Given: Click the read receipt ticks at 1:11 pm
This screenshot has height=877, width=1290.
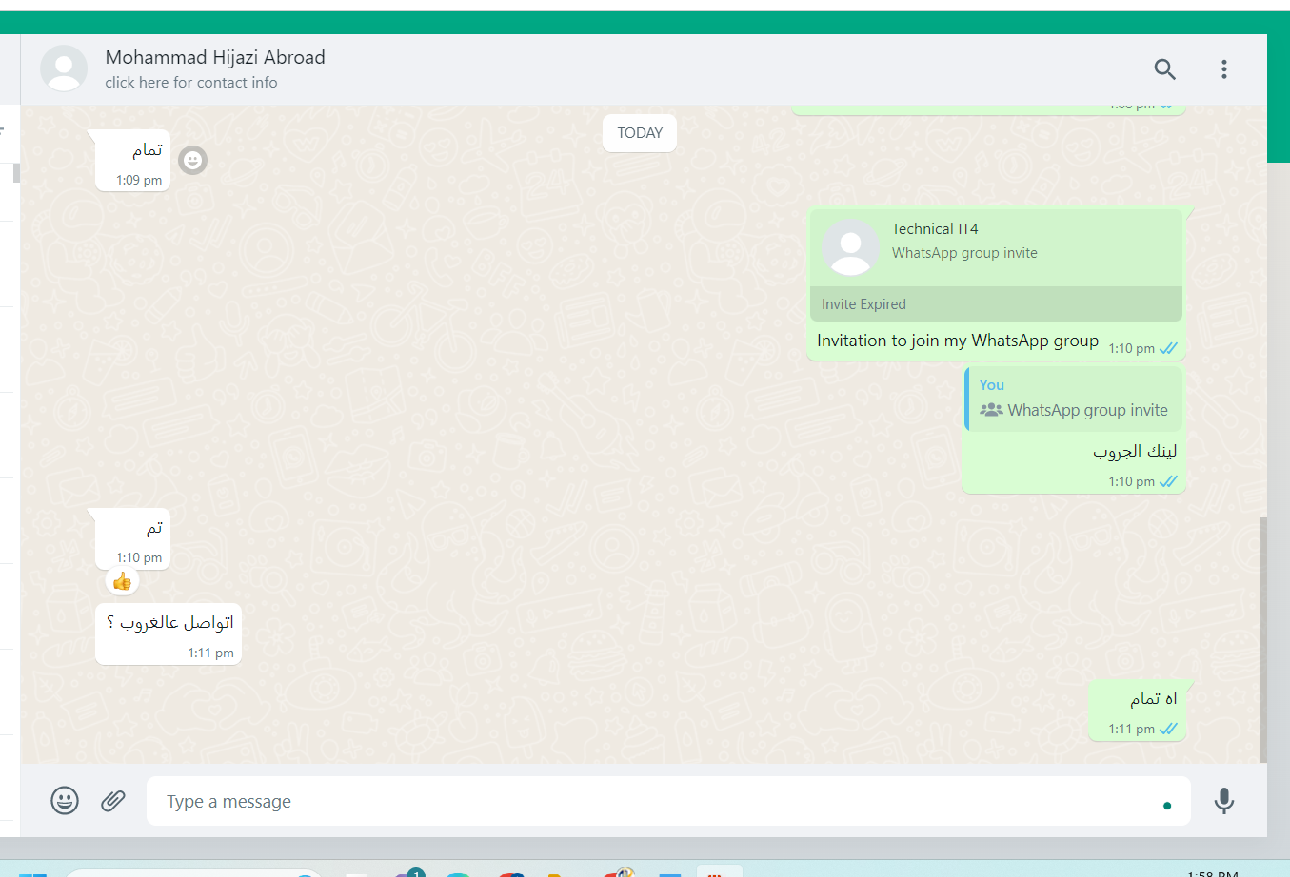Looking at the screenshot, I should 1168,730.
